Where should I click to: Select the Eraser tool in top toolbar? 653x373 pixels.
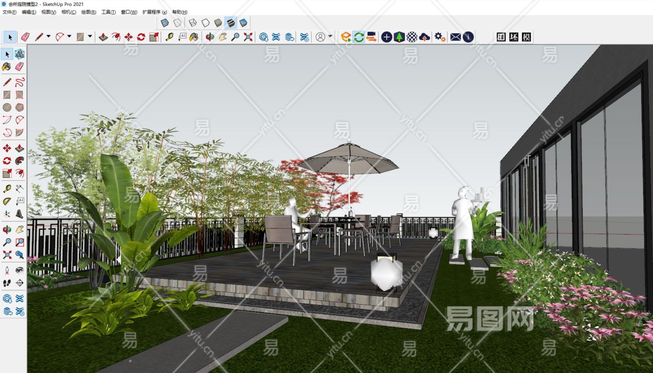click(25, 37)
